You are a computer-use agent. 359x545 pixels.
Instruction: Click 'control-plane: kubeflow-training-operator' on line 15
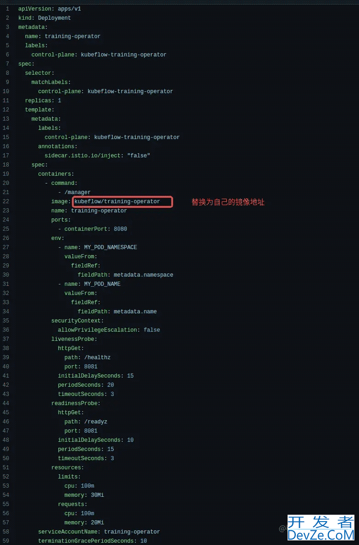tap(112, 137)
